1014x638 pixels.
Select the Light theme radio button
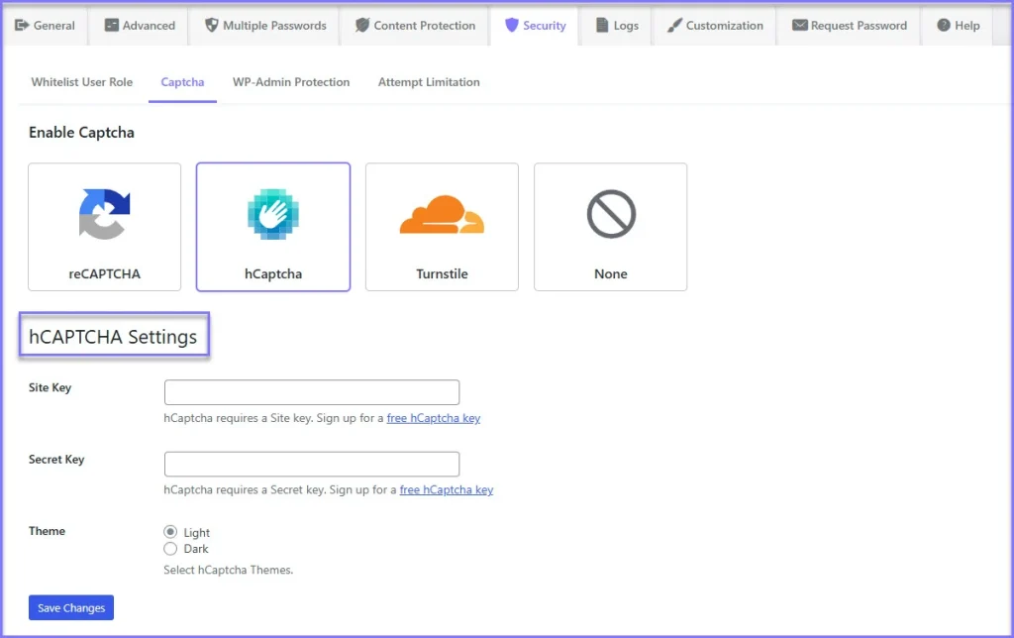170,532
